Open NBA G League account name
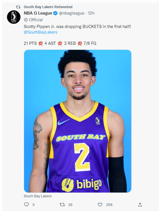Viewport: 159px width, 211px height. coord(38,13)
